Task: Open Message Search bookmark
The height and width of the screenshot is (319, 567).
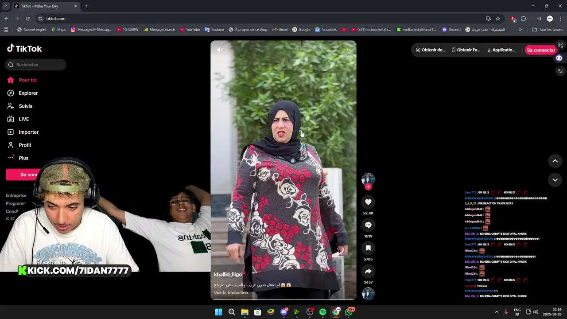Action: tap(159, 30)
